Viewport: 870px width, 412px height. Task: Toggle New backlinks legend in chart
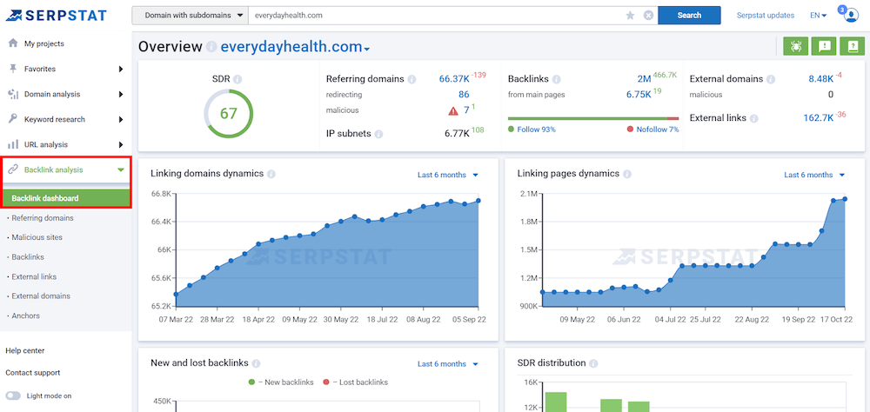(276, 382)
